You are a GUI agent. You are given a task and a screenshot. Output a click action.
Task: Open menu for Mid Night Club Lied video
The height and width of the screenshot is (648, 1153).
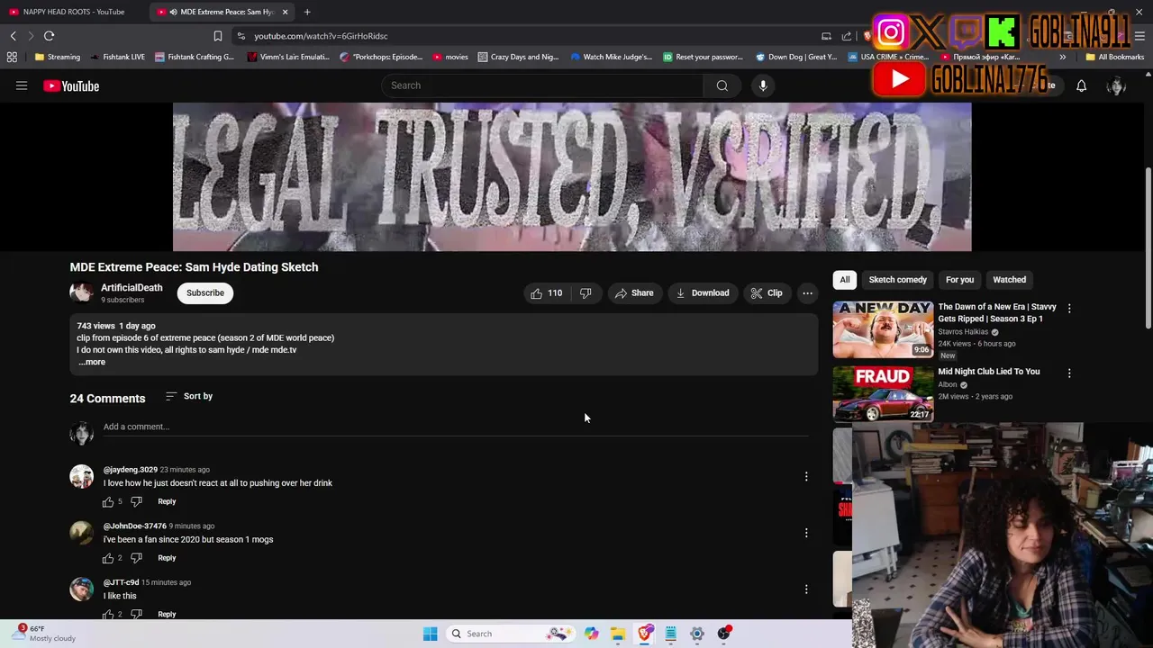click(x=1069, y=373)
